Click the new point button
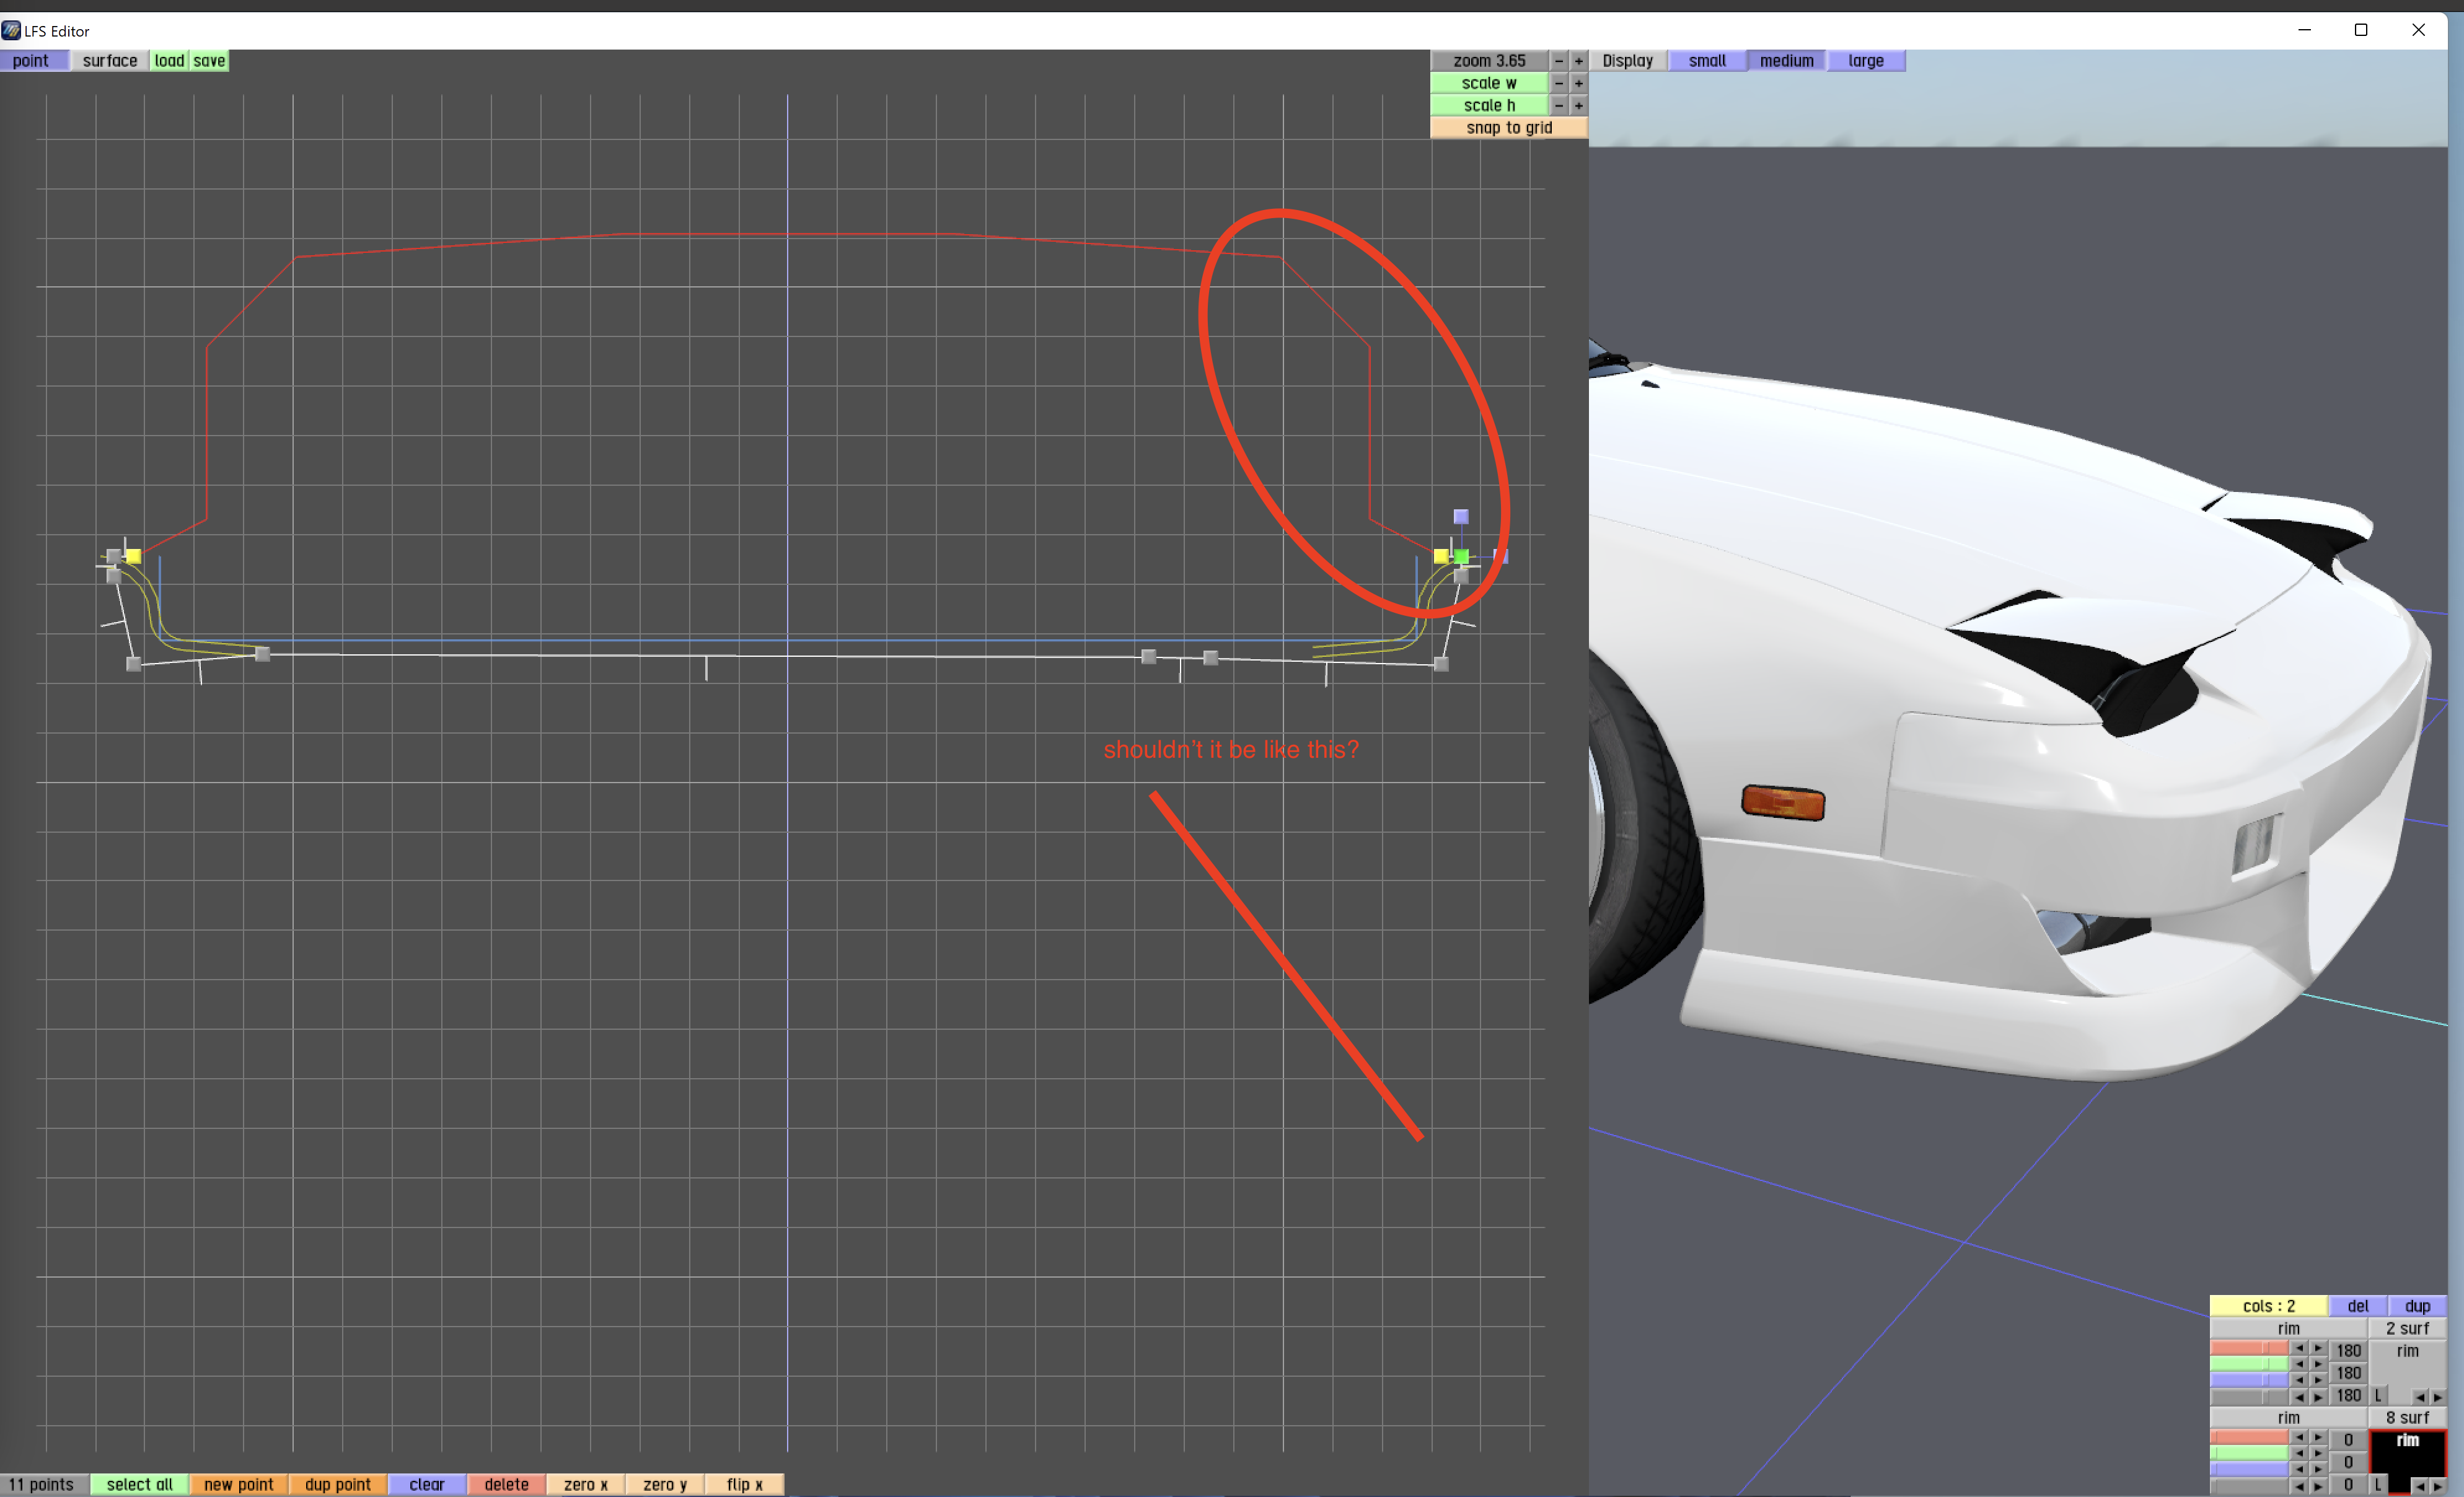 pos(238,1484)
